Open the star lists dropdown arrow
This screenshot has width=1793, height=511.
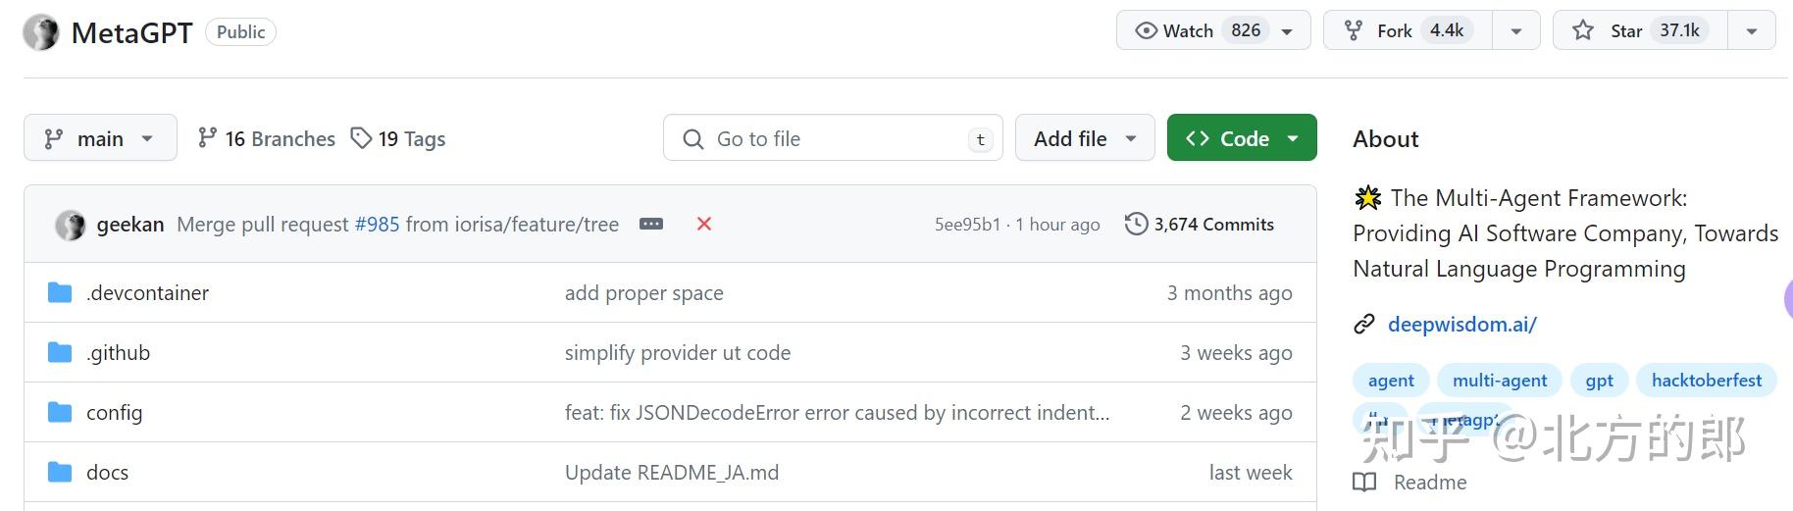pyautogui.click(x=1752, y=30)
